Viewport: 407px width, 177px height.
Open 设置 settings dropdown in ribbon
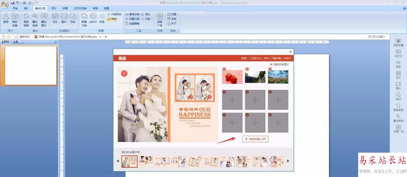point(173,14)
